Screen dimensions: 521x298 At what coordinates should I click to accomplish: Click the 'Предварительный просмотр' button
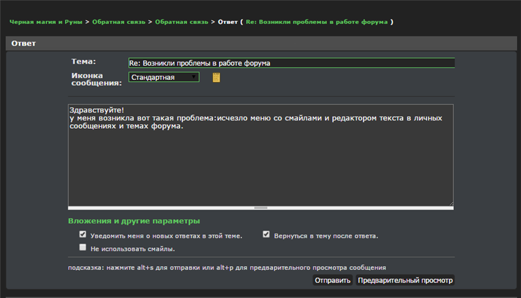(405, 280)
